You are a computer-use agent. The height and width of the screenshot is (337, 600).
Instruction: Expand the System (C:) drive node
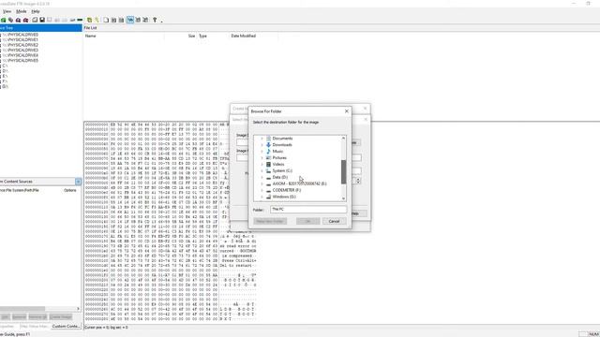click(262, 170)
